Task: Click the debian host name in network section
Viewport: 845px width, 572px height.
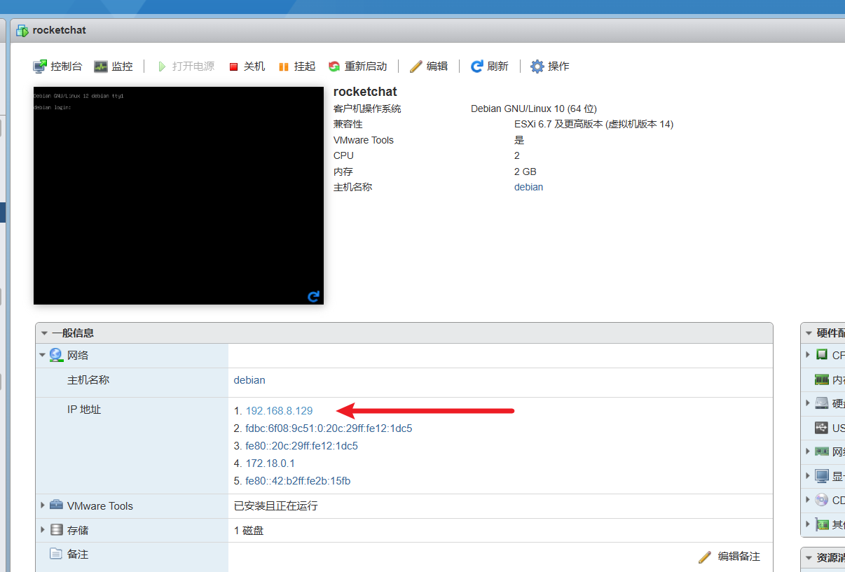Action: coord(249,380)
